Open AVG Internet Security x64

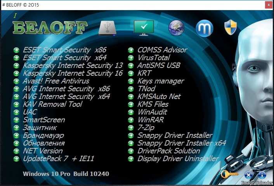(66, 97)
